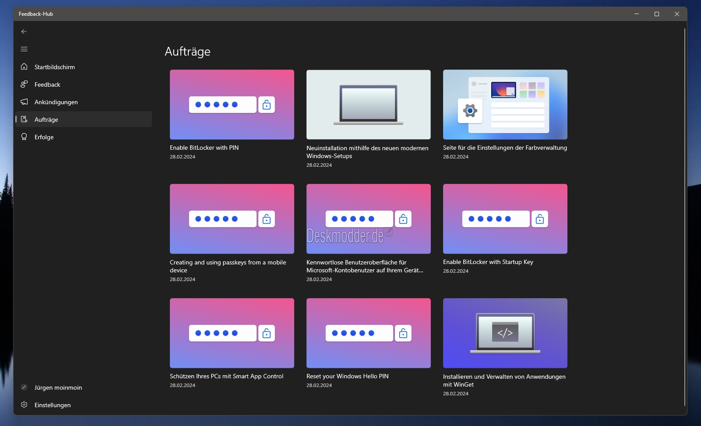Go to Ankündigungen
The image size is (701, 426).
point(84,102)
